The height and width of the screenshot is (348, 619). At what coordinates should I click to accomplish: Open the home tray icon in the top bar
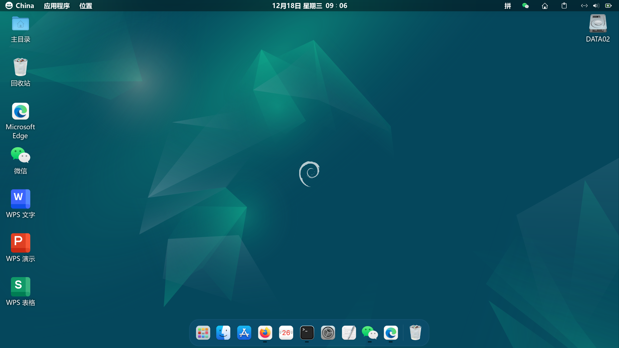coord(545,6)
